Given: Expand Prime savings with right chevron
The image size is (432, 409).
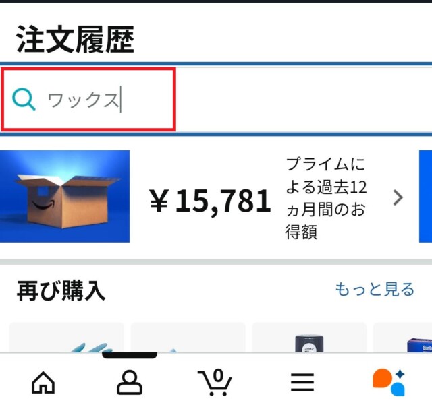Looking at the screenshot, I should coord(398,197).
